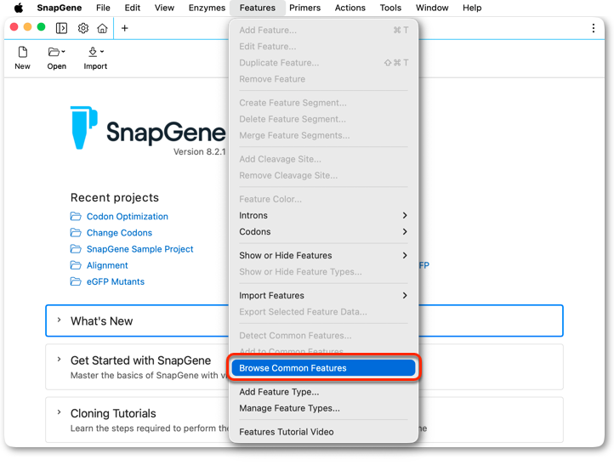
Task: Click the folder icon beside Codon Optimization
Action: 76,216
